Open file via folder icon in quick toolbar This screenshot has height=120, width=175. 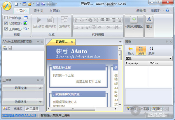point(29,4)
